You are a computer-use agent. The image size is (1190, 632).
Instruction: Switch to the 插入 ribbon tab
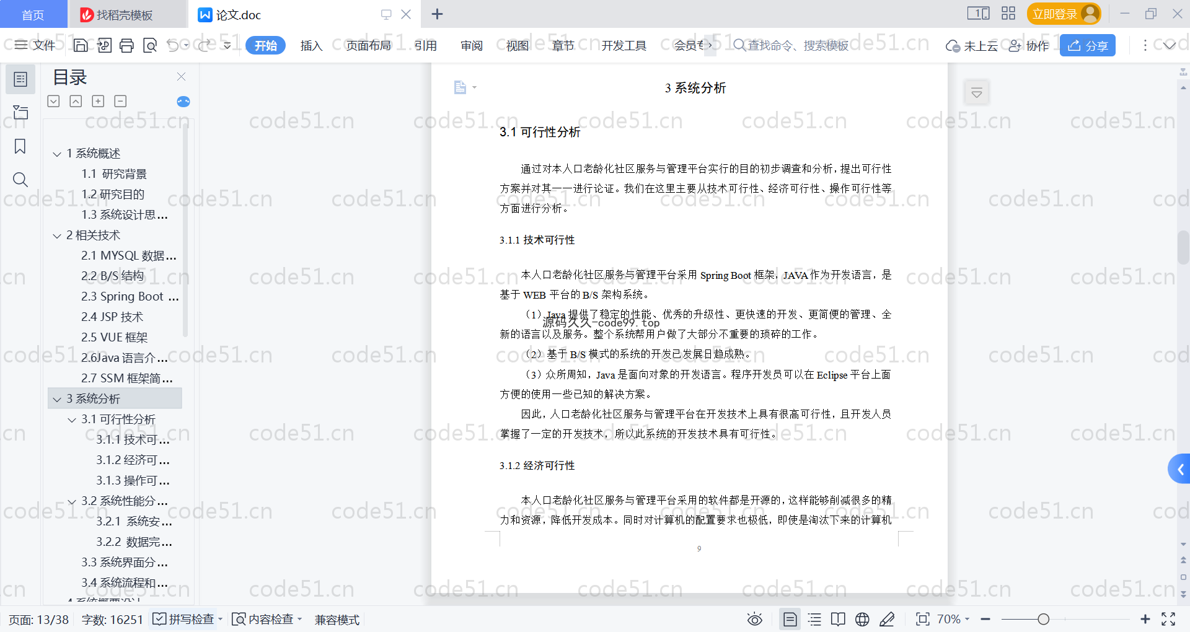pos(311,45)
